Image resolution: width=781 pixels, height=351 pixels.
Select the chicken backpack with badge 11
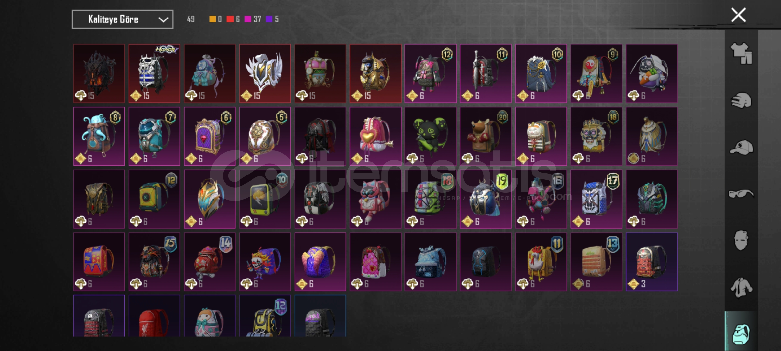point(541,262)
